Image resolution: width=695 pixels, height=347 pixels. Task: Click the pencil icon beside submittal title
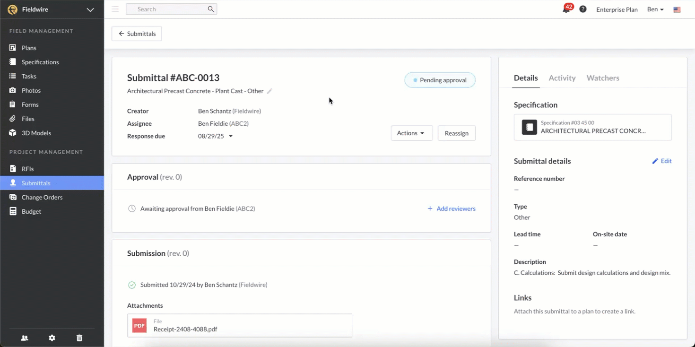point(269,91)
